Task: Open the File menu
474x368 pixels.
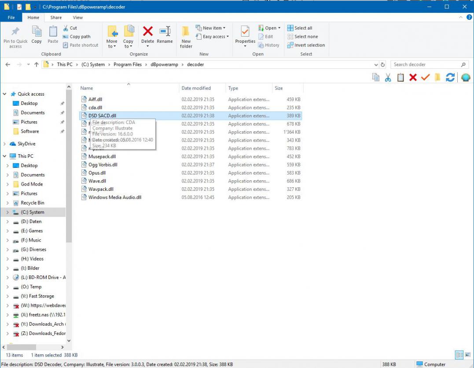Action: (x=11, y=18)
